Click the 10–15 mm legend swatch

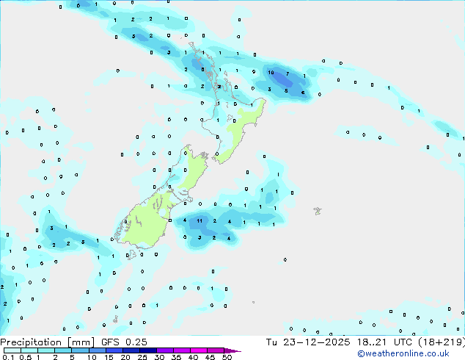97,350
